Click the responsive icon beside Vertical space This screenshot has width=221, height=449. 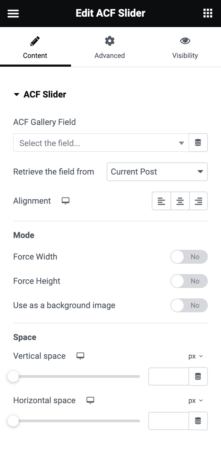point(80,356)
